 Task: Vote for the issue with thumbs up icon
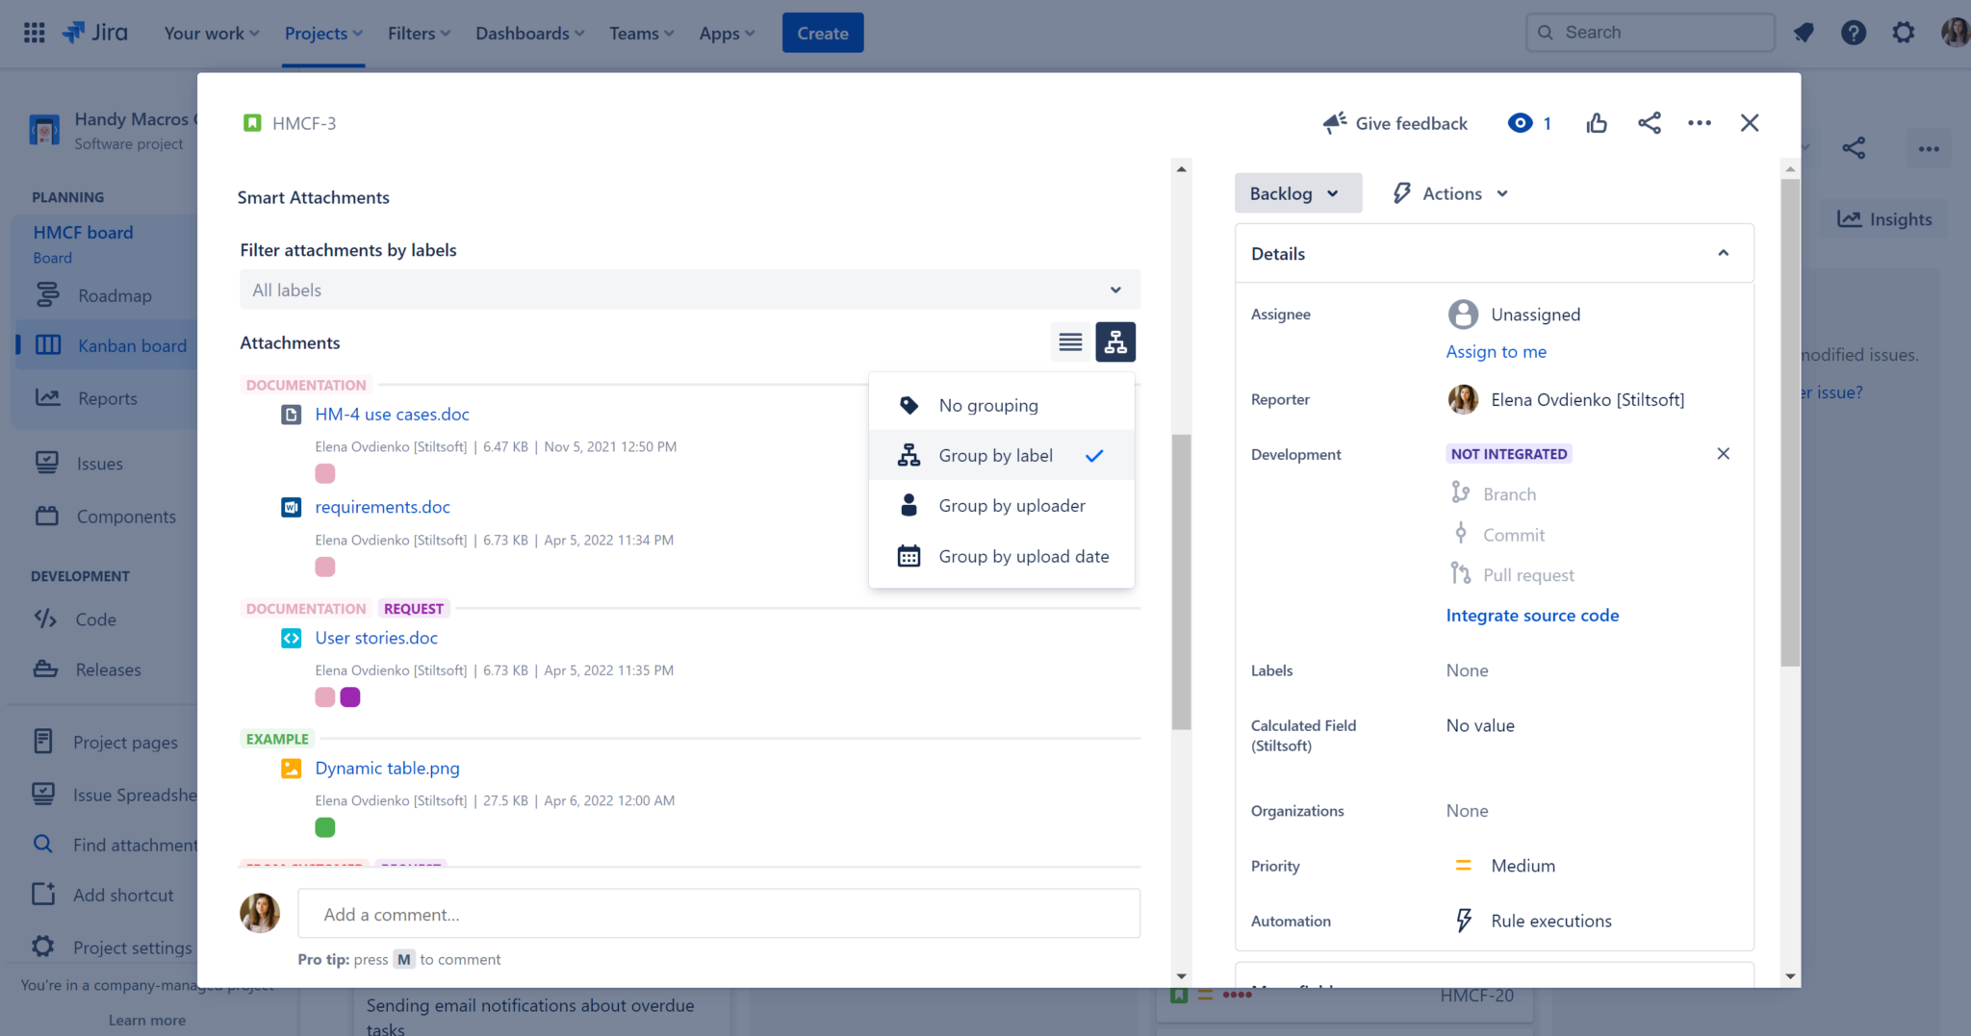click(x=1596, y=123)
